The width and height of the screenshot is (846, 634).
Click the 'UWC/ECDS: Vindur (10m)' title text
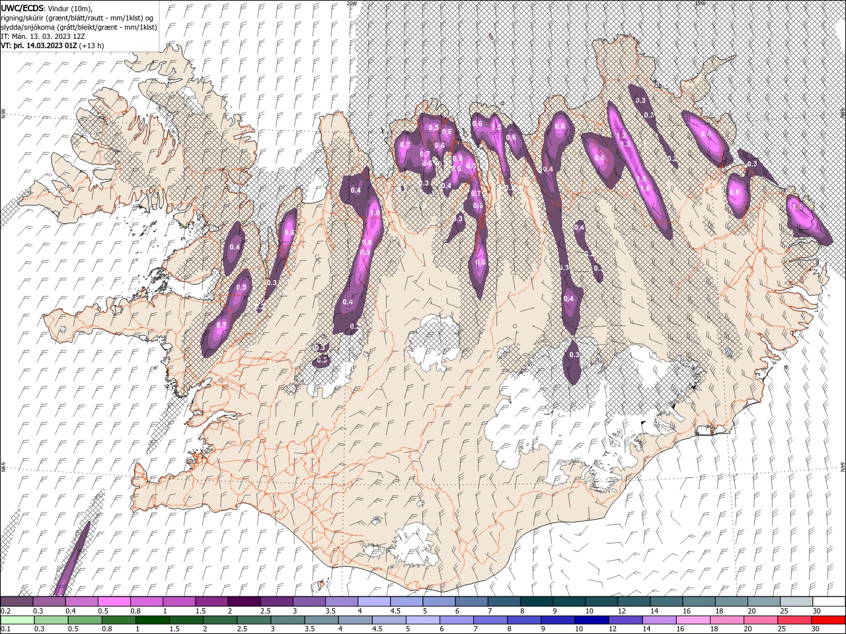tap(46, 8)
